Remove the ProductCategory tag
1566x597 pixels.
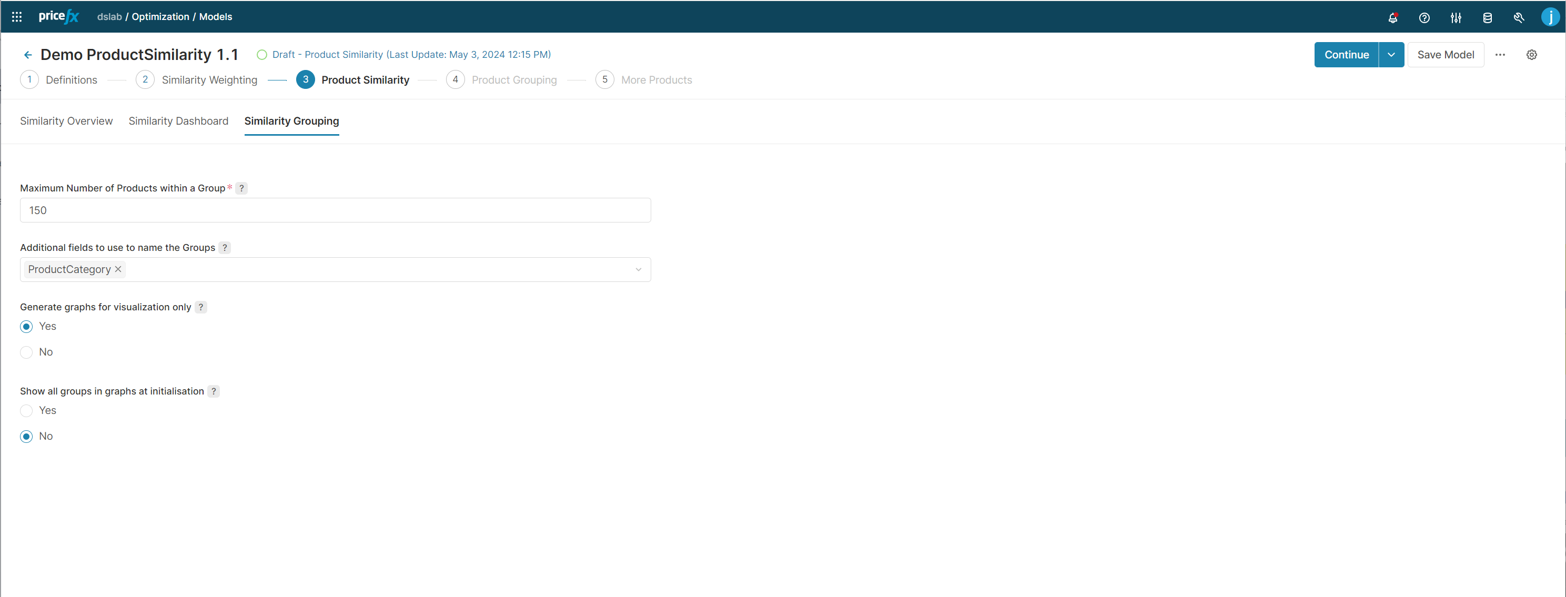coord(118,269)
